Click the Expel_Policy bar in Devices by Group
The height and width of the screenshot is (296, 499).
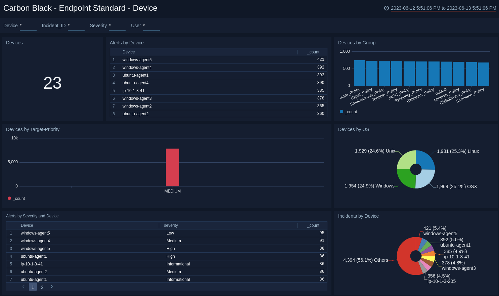click(372, 72)
